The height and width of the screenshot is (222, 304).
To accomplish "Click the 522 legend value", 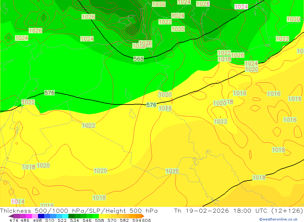I will (x=62, y=220).
